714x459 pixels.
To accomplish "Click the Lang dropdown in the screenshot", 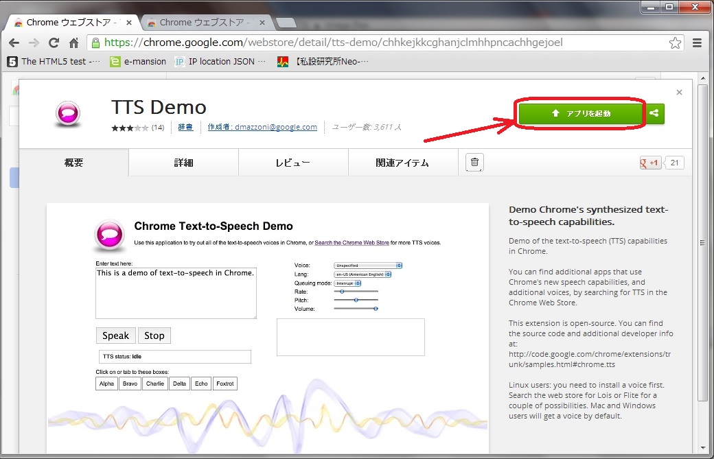I will tap(362, 274).
